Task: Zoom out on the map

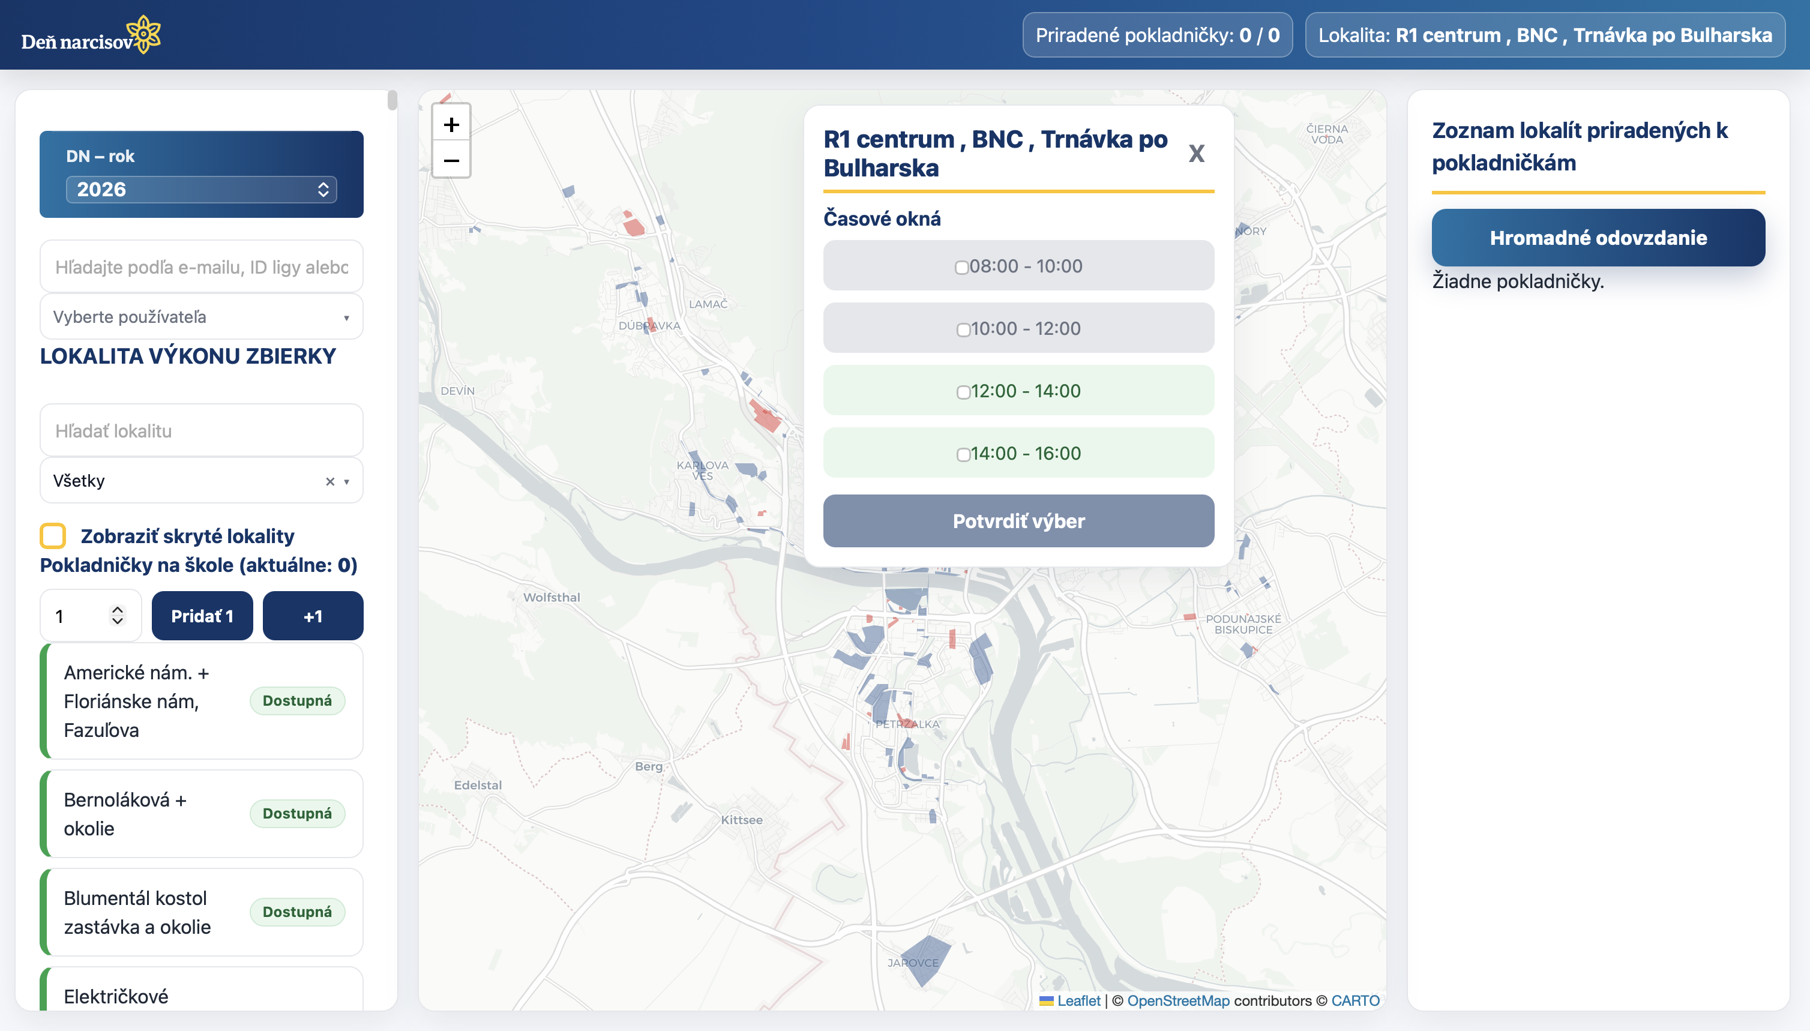Action: tap(451, 161)
